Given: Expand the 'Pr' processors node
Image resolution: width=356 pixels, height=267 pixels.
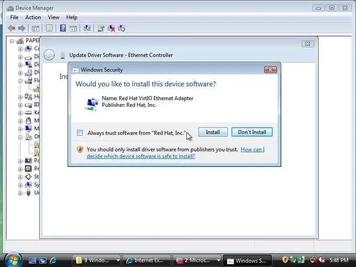Looking at the screenshot, I should 20,169.
